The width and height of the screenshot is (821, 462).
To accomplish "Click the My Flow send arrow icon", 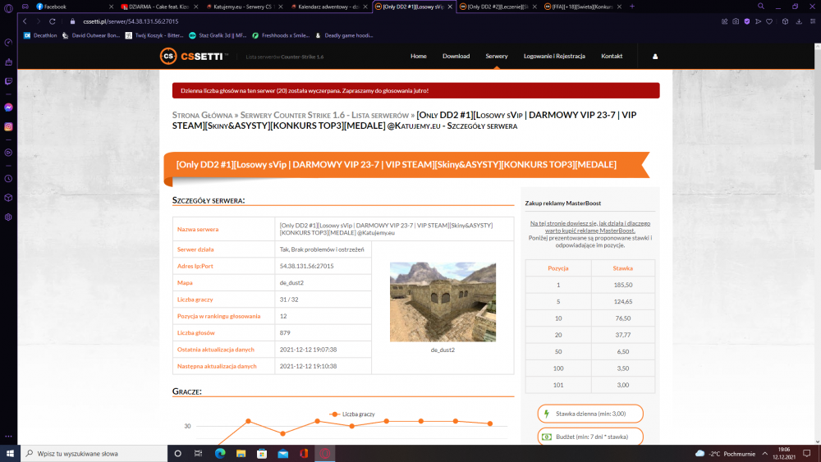I will pyautogui.click(x=758, y=21).
